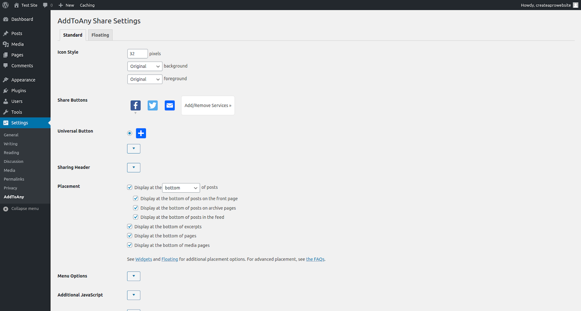The height and width of the screenshot is (311, 581).
Task: Click the Facebook share button icon
Action: pos(135,105)
